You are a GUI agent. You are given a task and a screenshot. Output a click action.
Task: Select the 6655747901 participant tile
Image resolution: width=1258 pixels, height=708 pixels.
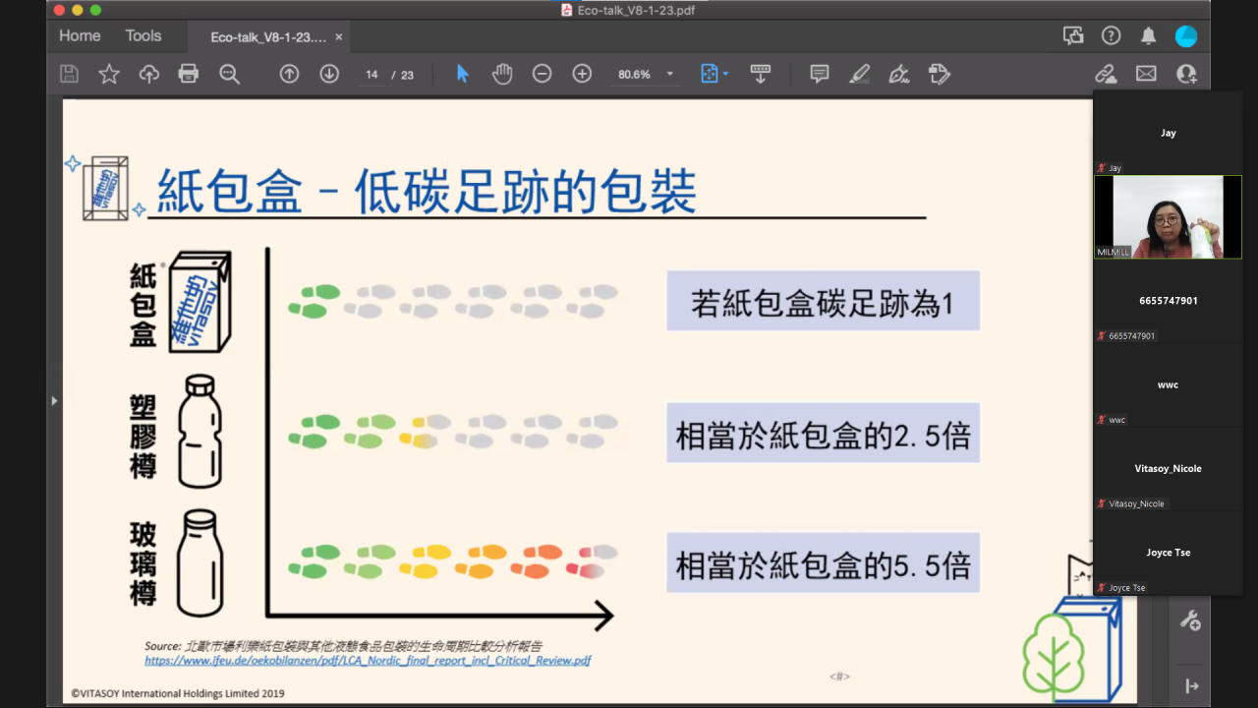[x=1168, y=301]
